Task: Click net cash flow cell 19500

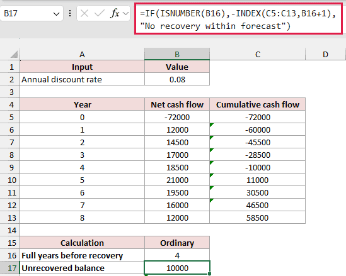Action: coord(177,192)
